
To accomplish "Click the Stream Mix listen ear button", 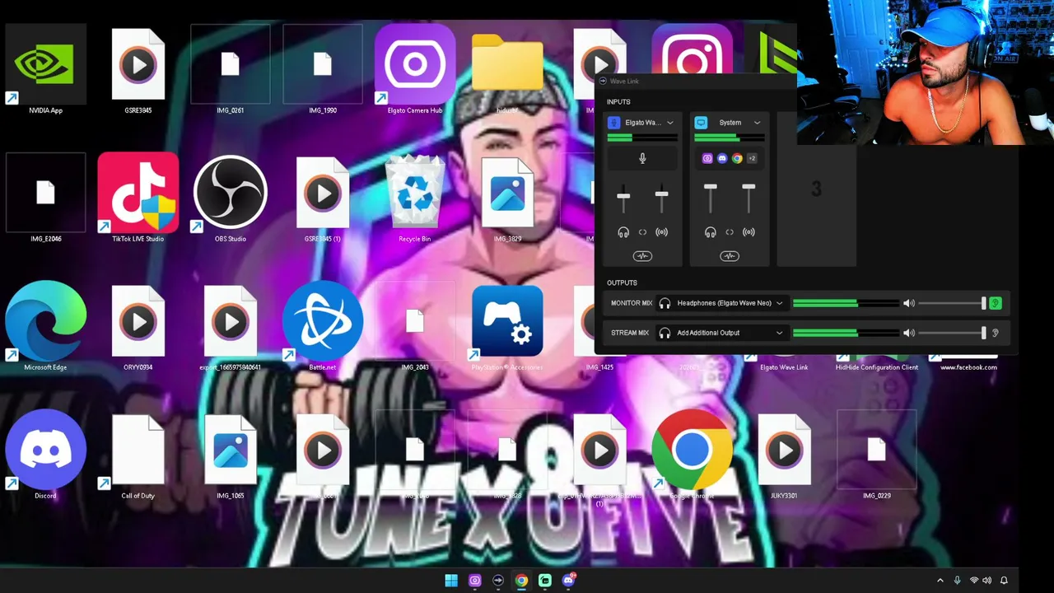I will (x=996, y=333).
